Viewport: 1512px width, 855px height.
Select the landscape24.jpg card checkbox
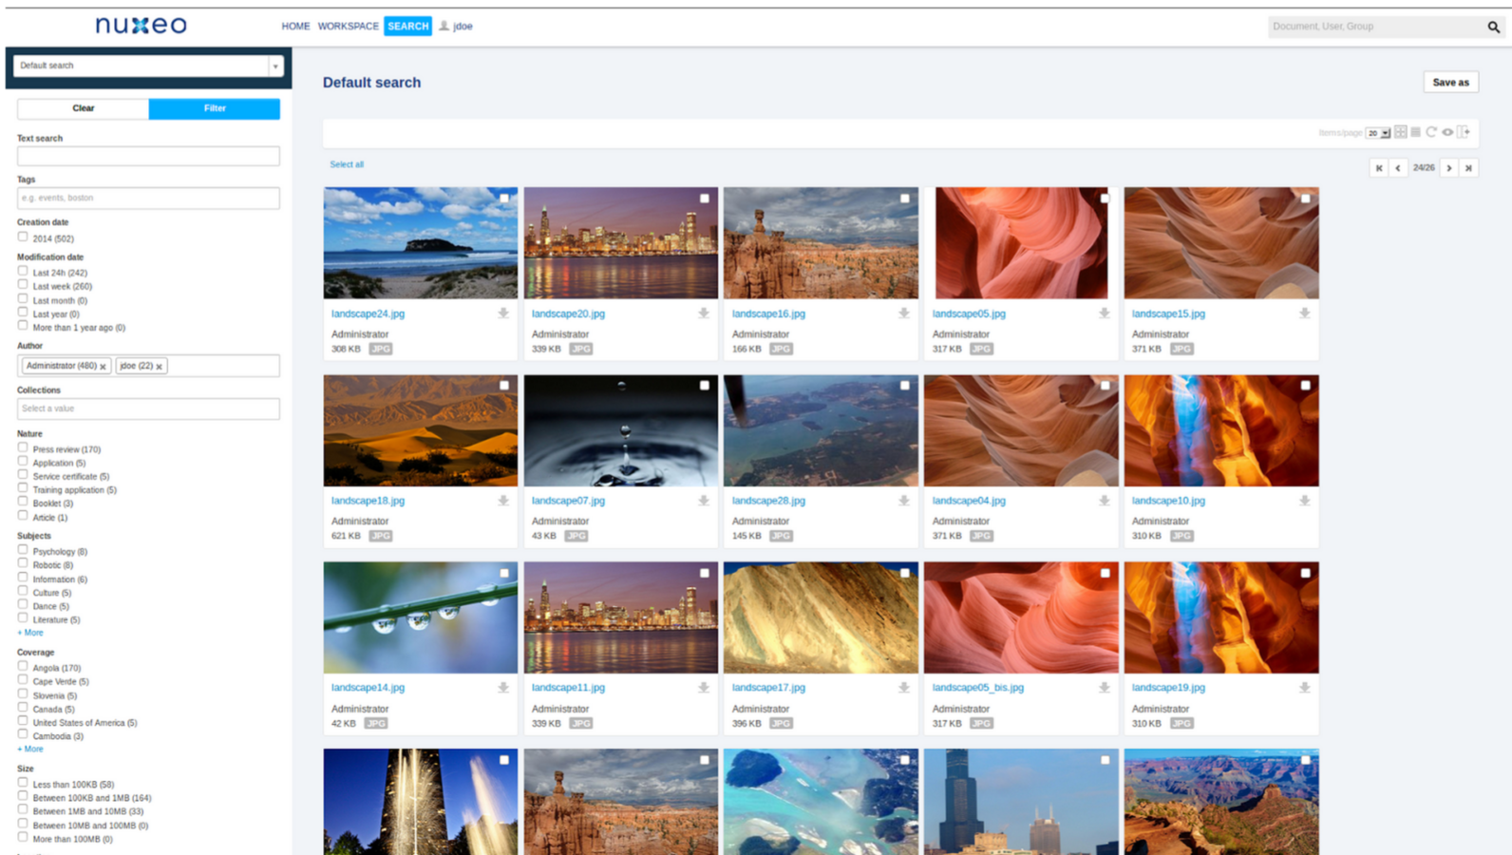(x=504, y=199)
